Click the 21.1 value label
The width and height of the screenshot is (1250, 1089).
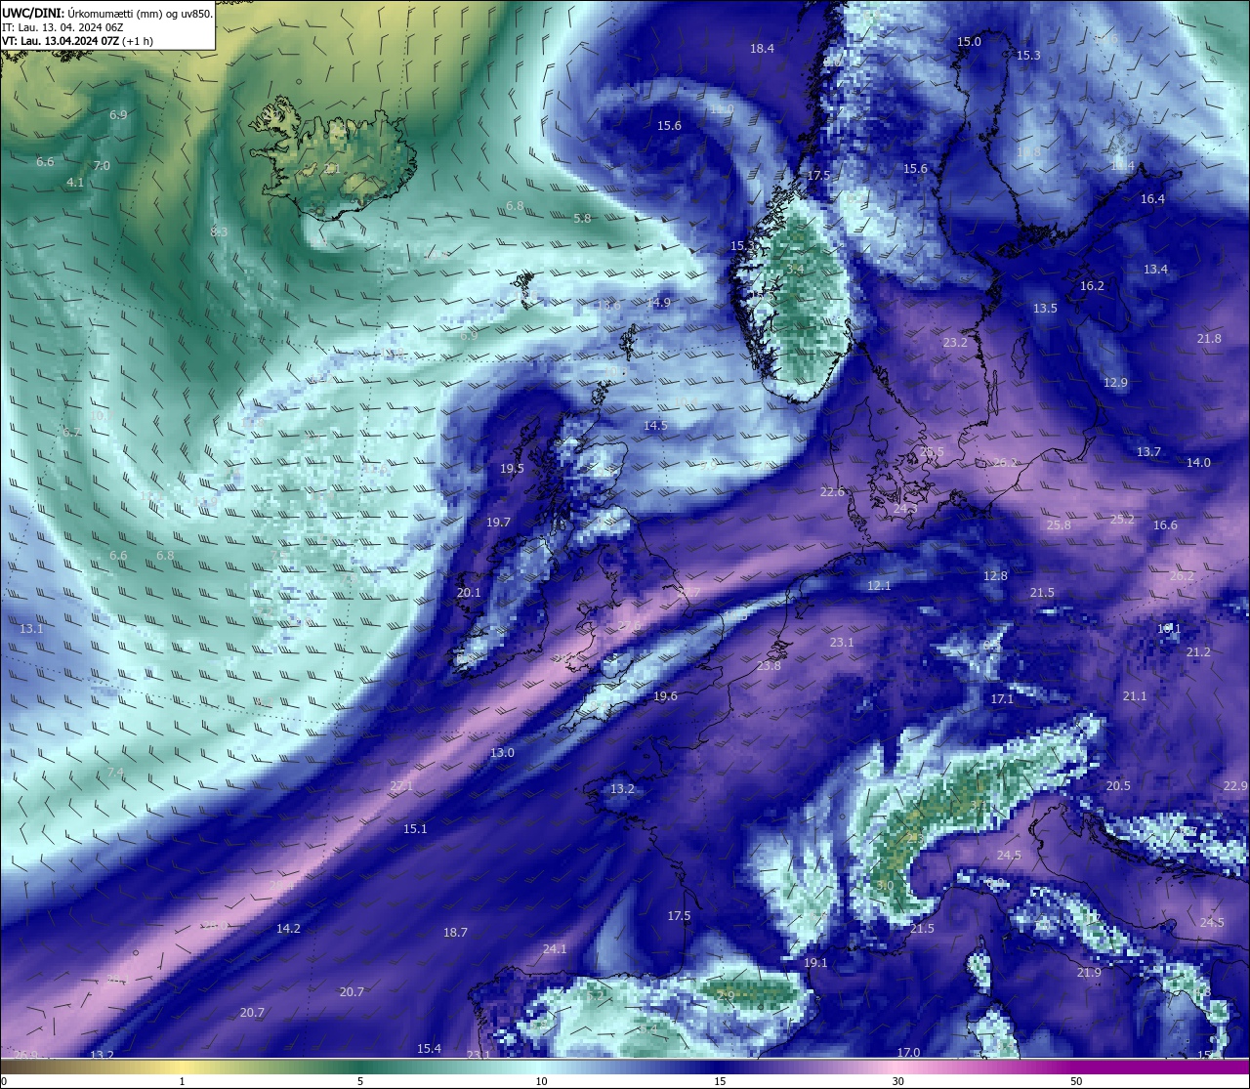pos(1134,696)
